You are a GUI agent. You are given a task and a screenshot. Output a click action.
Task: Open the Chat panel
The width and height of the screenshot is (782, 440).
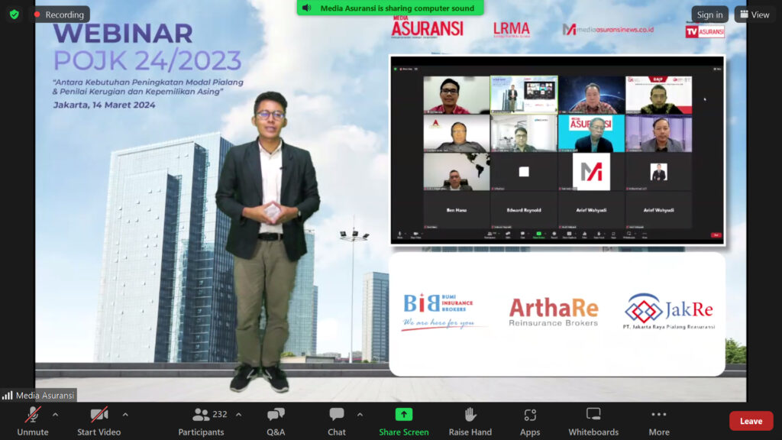pos(337,422)
